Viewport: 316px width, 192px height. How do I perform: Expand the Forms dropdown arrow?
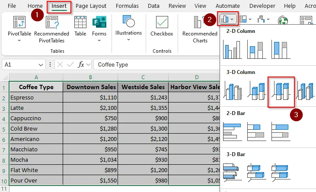pyautogui.click(x=99, y=41)
